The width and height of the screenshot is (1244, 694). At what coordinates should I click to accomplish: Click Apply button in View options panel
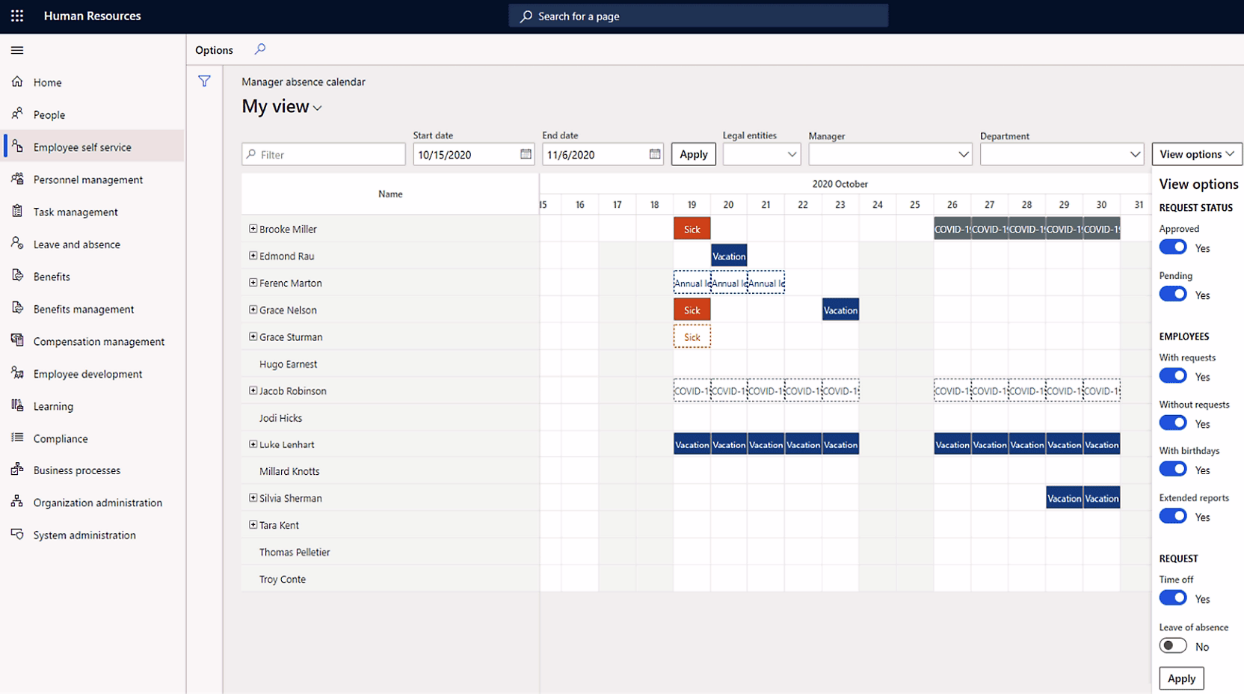1181,678
